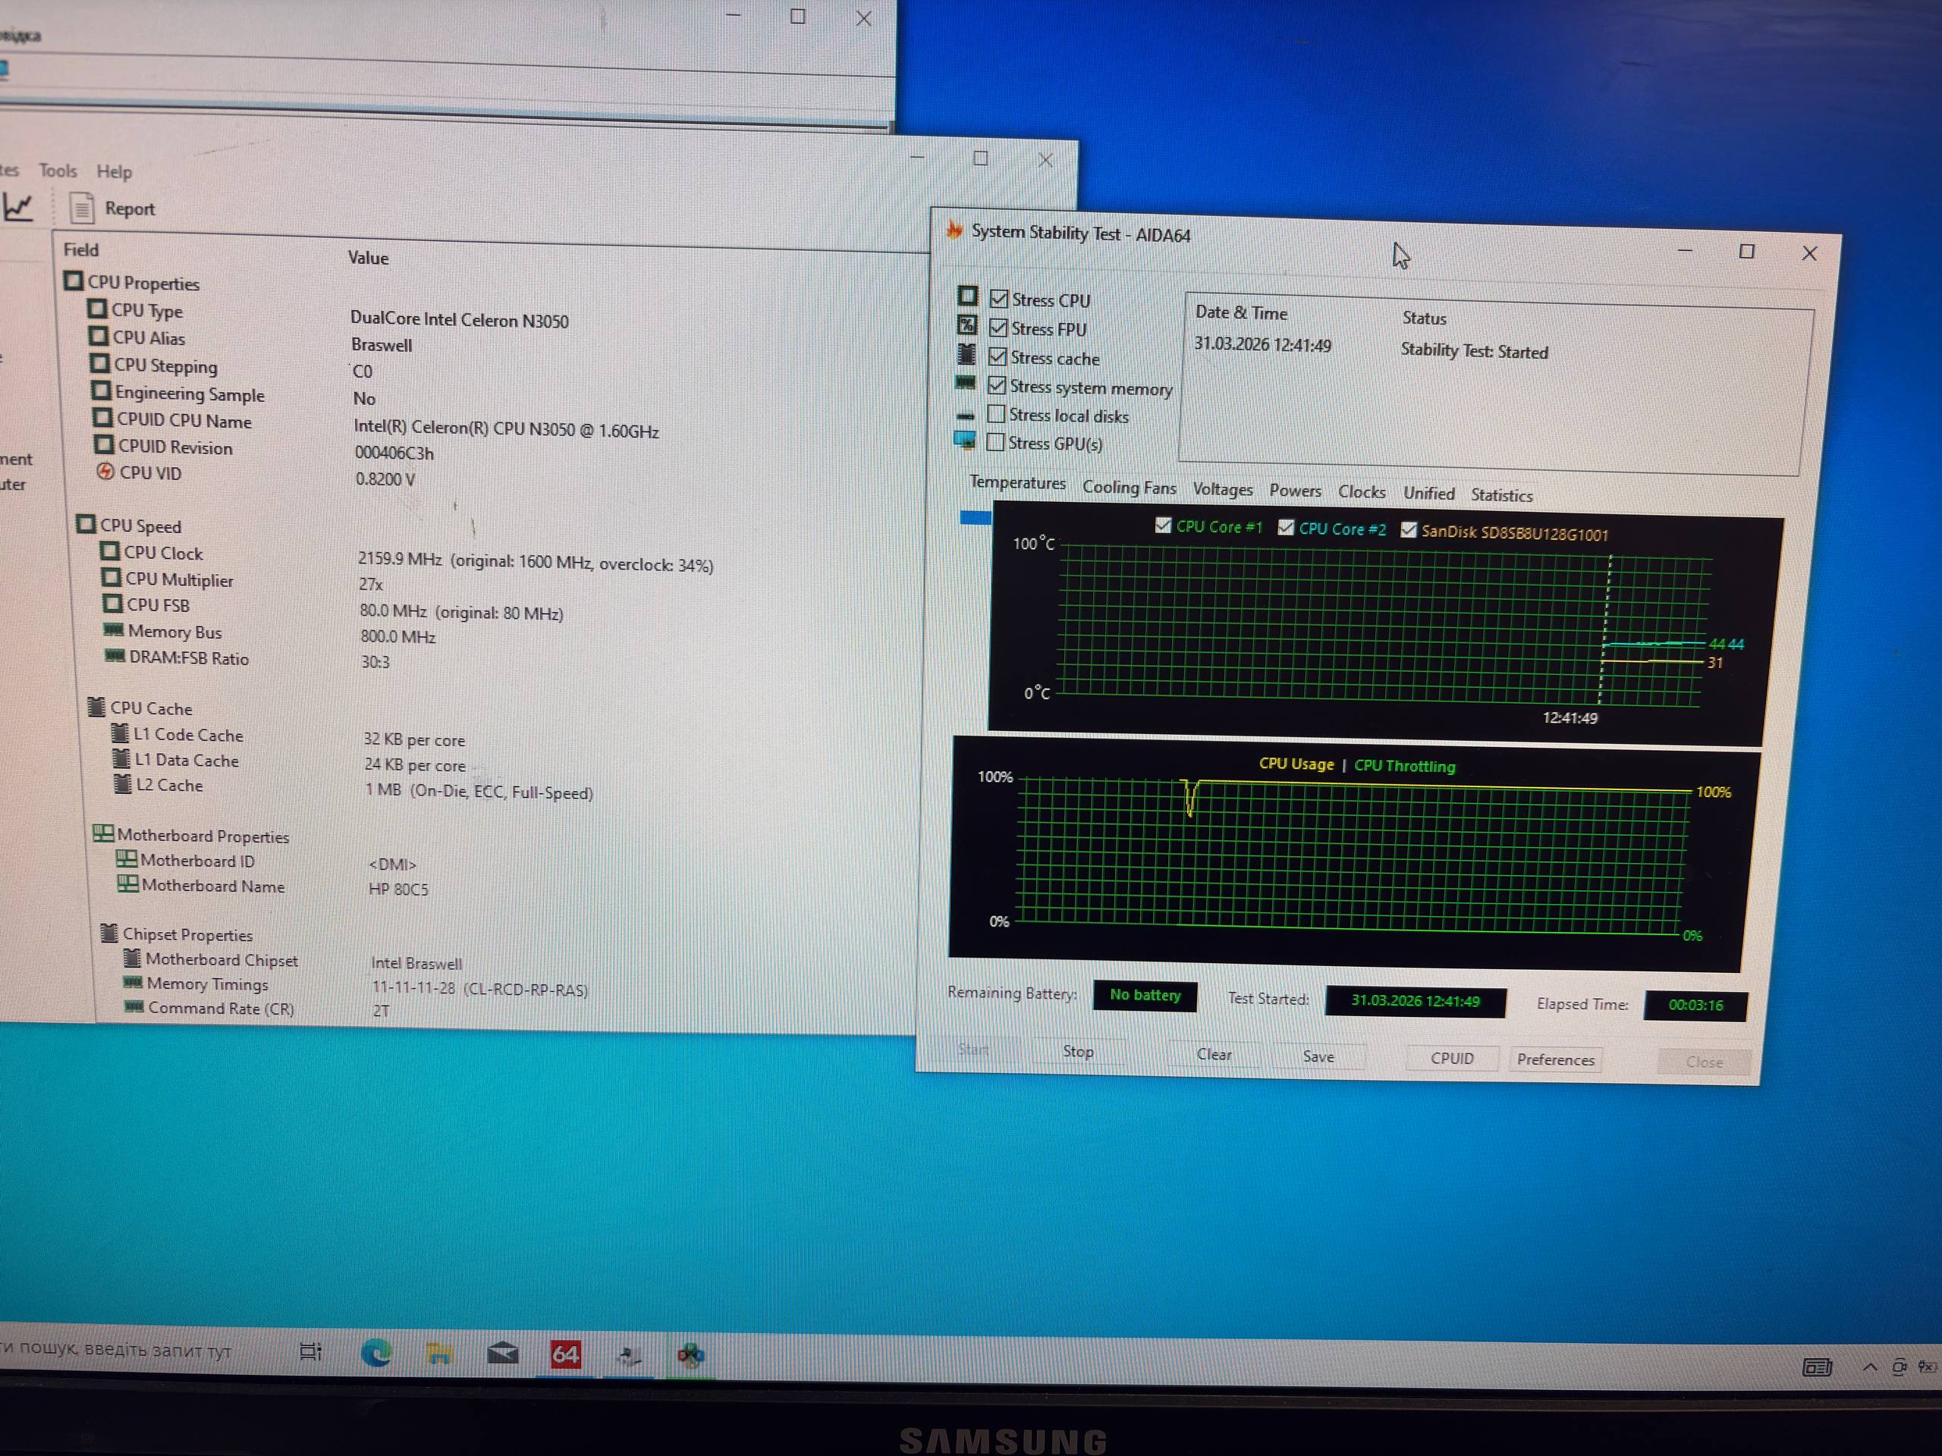
Task: Select the CPU Cache group row
Action: coord(150,708)
